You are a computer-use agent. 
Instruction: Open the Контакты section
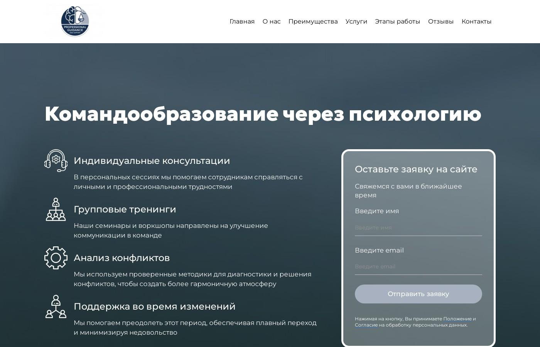click(476, 21)
